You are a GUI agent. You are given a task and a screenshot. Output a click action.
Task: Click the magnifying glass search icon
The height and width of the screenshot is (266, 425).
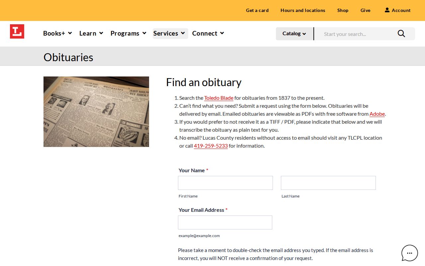pyautogui.click(x=401, y=34)
